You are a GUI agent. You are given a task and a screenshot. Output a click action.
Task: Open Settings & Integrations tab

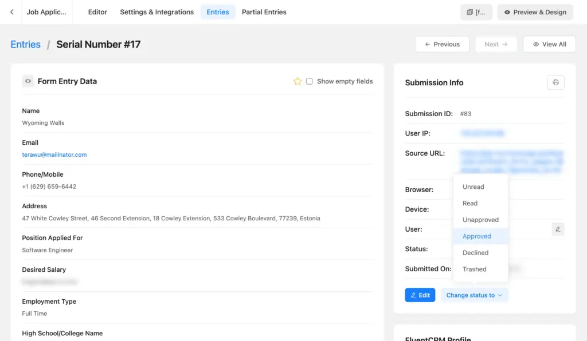[157, 12]
